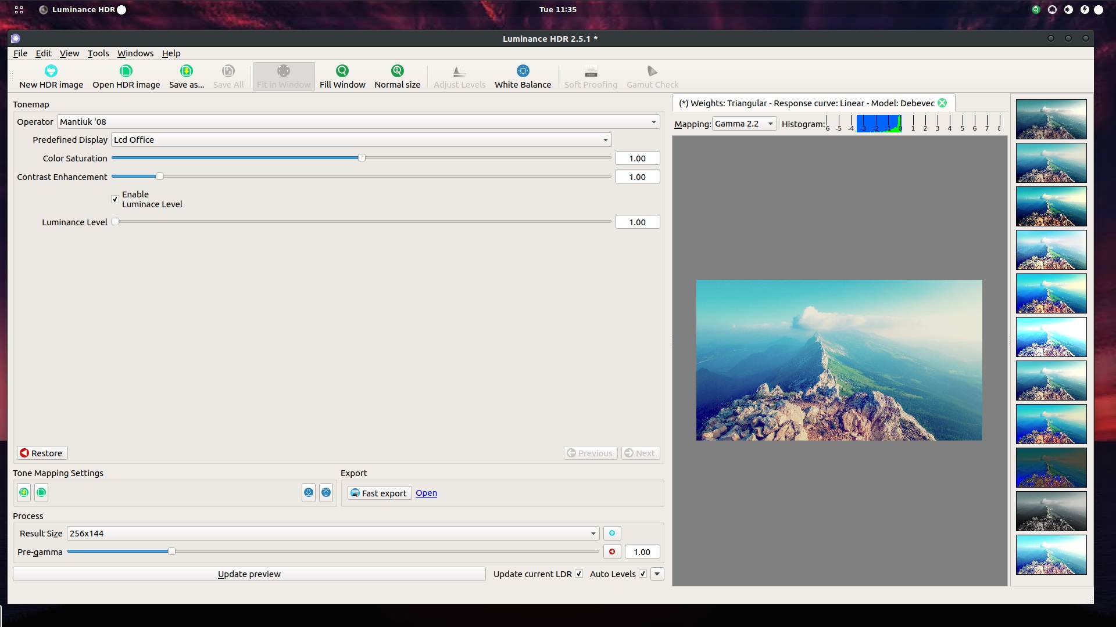Uncheck the Auto Levels option

642,574
